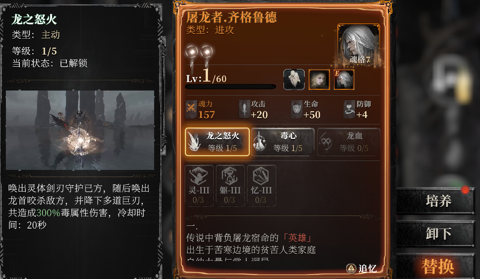Image resolution: width=480 pixels, height=279 pixels.
Task: Open 齐格鲁德 portrait with 魂格7
Action: [358, 45]
